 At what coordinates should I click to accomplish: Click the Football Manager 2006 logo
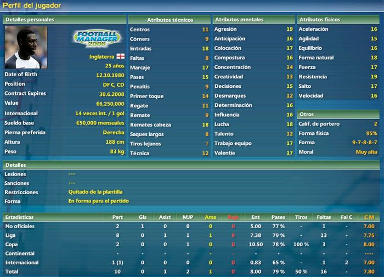pyautogui.click(x=97, y=38)
